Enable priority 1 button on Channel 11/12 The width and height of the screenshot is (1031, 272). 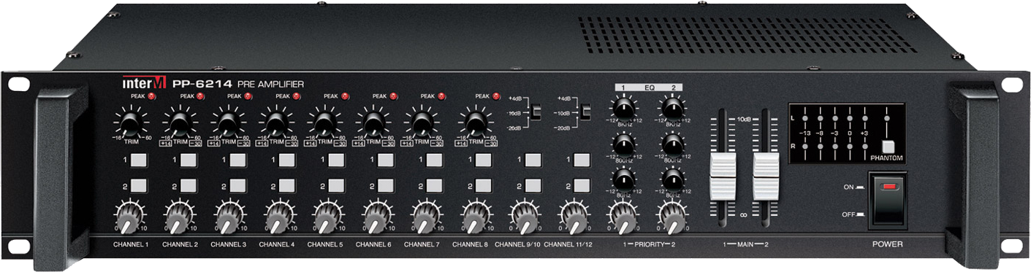pyautogui.click(x=581, y=160)
